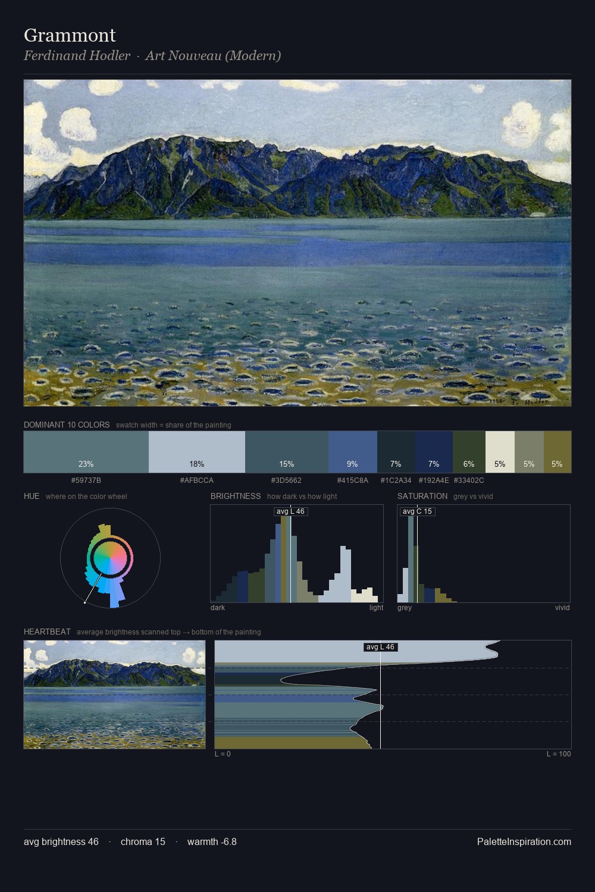The height and width of the screenshot is (892, 595).
Task: Click hex code '#192A4E' label
Action: click(x=434, y=480)
